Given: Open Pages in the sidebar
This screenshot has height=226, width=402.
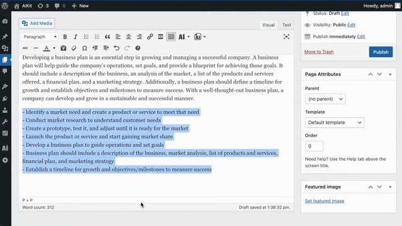Looking at the screenshot, I should 5,60.
